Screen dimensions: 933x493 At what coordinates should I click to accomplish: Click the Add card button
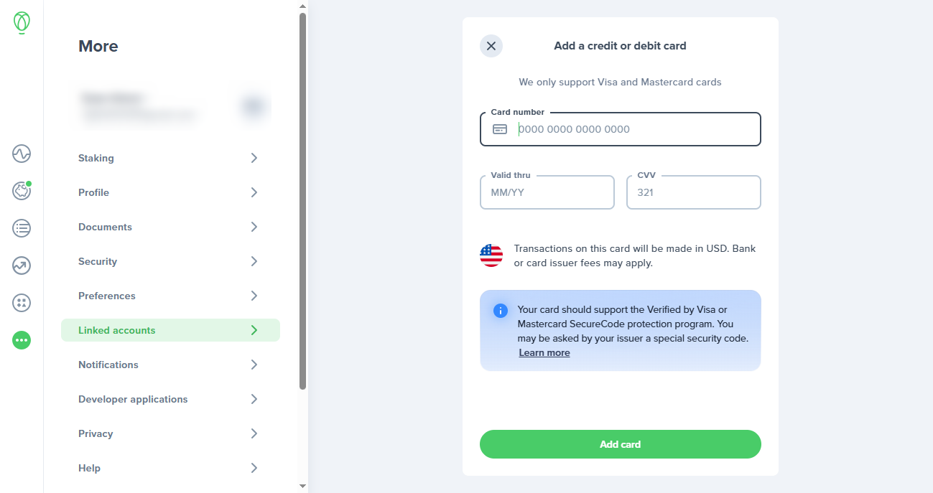coord(621,444)
